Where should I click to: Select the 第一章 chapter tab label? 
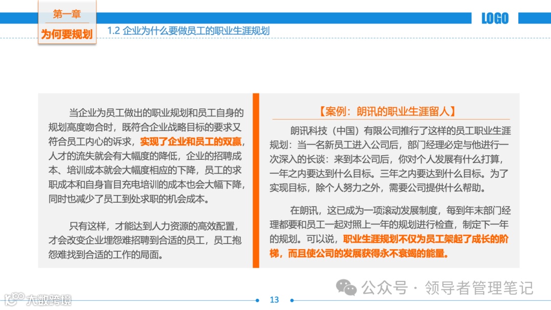67,14
